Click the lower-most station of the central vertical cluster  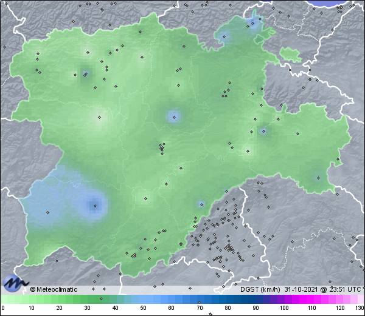tap(162, 153)
